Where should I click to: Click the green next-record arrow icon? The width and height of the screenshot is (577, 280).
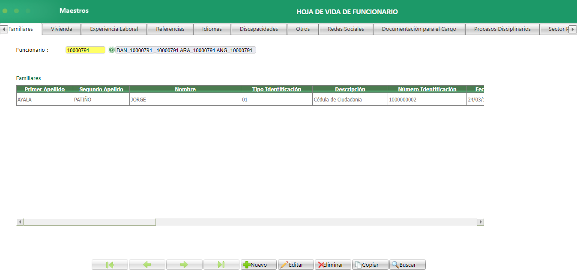click(184, 264)
